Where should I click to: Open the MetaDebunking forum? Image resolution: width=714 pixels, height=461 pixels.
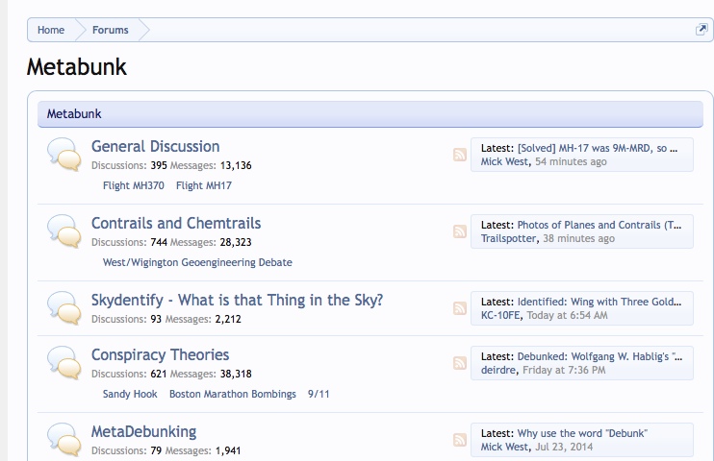pos(143,431)
